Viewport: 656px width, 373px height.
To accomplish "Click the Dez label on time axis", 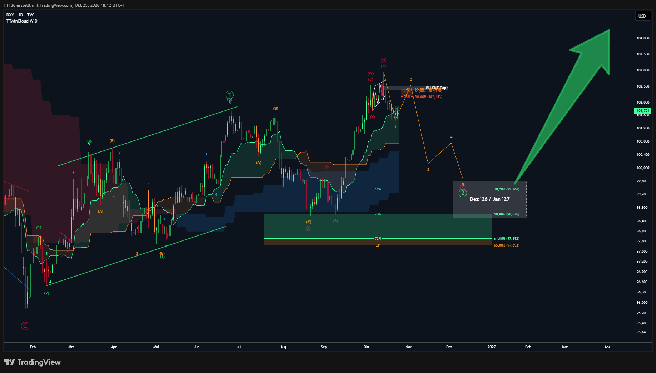I will (449, 347).
